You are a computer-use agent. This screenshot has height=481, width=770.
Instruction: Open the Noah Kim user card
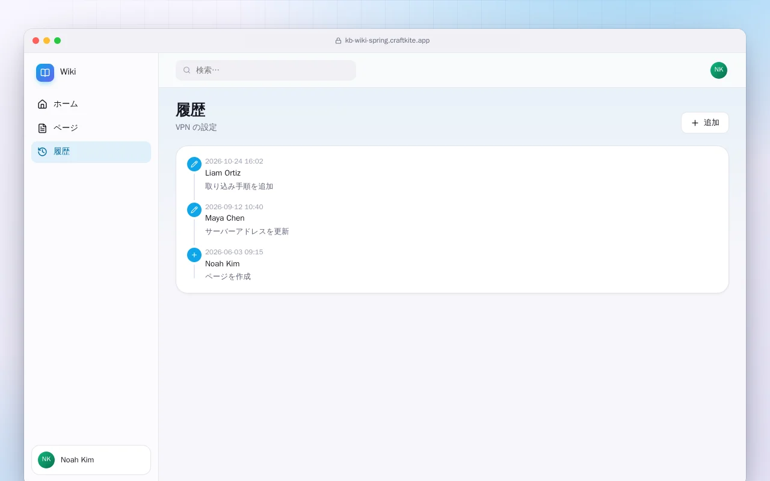(x=91, y=460)
